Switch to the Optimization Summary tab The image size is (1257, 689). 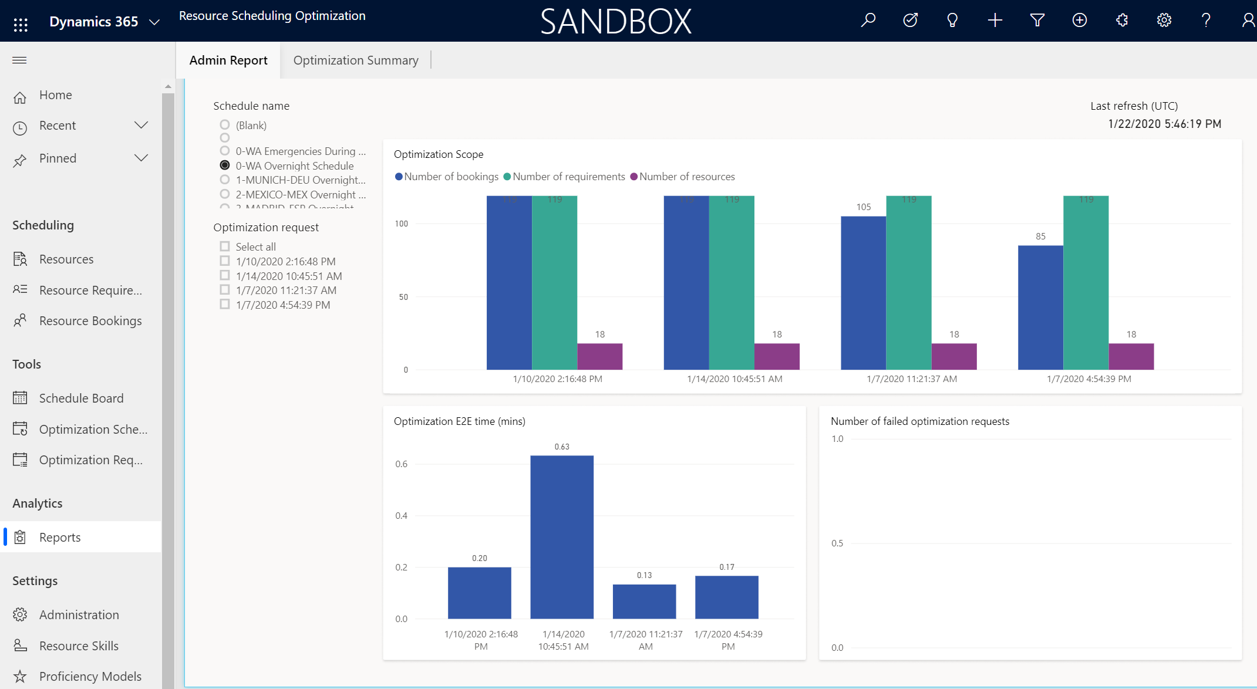point(355,59)
